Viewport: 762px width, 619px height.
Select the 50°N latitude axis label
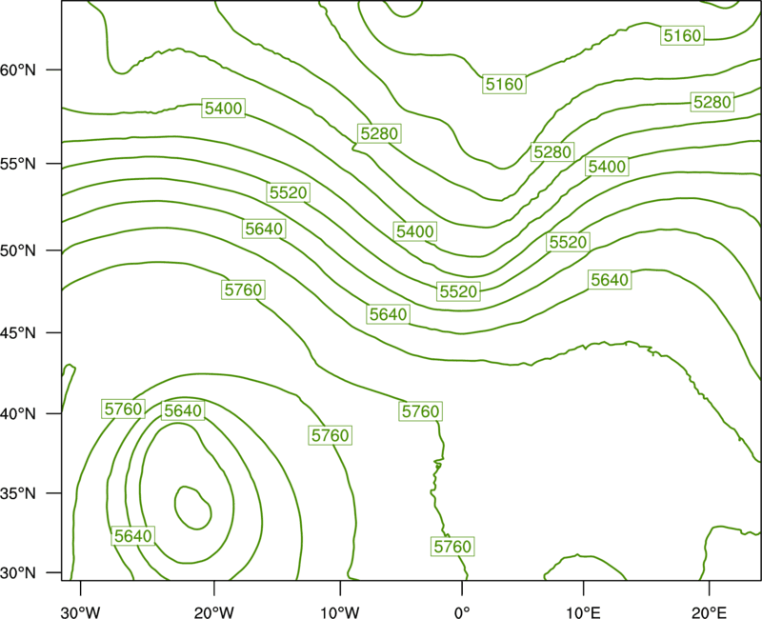point(18,250)
